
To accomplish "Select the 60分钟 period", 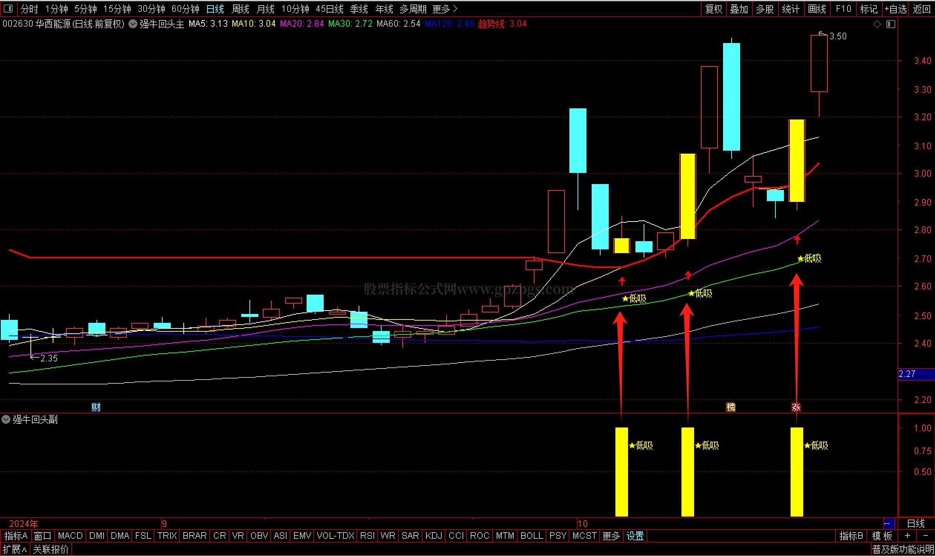I will pyautogui.click(x=186, y=9).
